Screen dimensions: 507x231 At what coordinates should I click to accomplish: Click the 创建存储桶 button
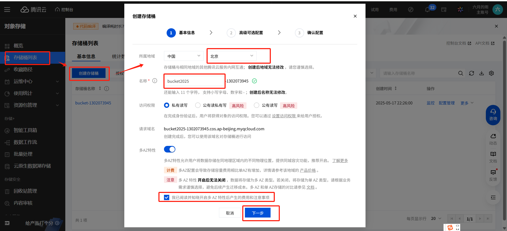(89, 73)
